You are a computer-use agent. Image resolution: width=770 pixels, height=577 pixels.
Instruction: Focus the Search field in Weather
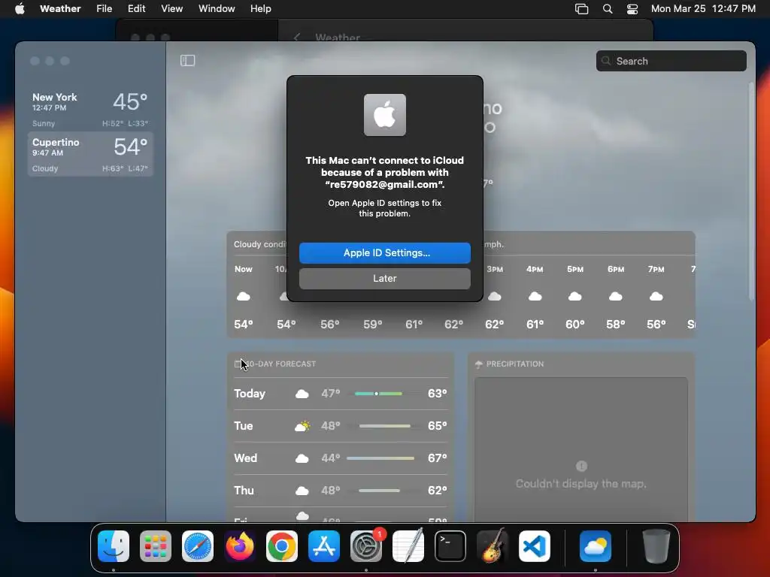coord(671,61)
